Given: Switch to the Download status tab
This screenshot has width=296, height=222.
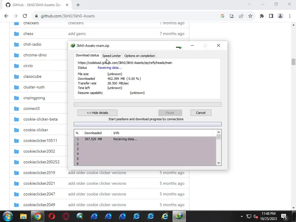Looking at the screenshot, I should click(x=87, y=55).
